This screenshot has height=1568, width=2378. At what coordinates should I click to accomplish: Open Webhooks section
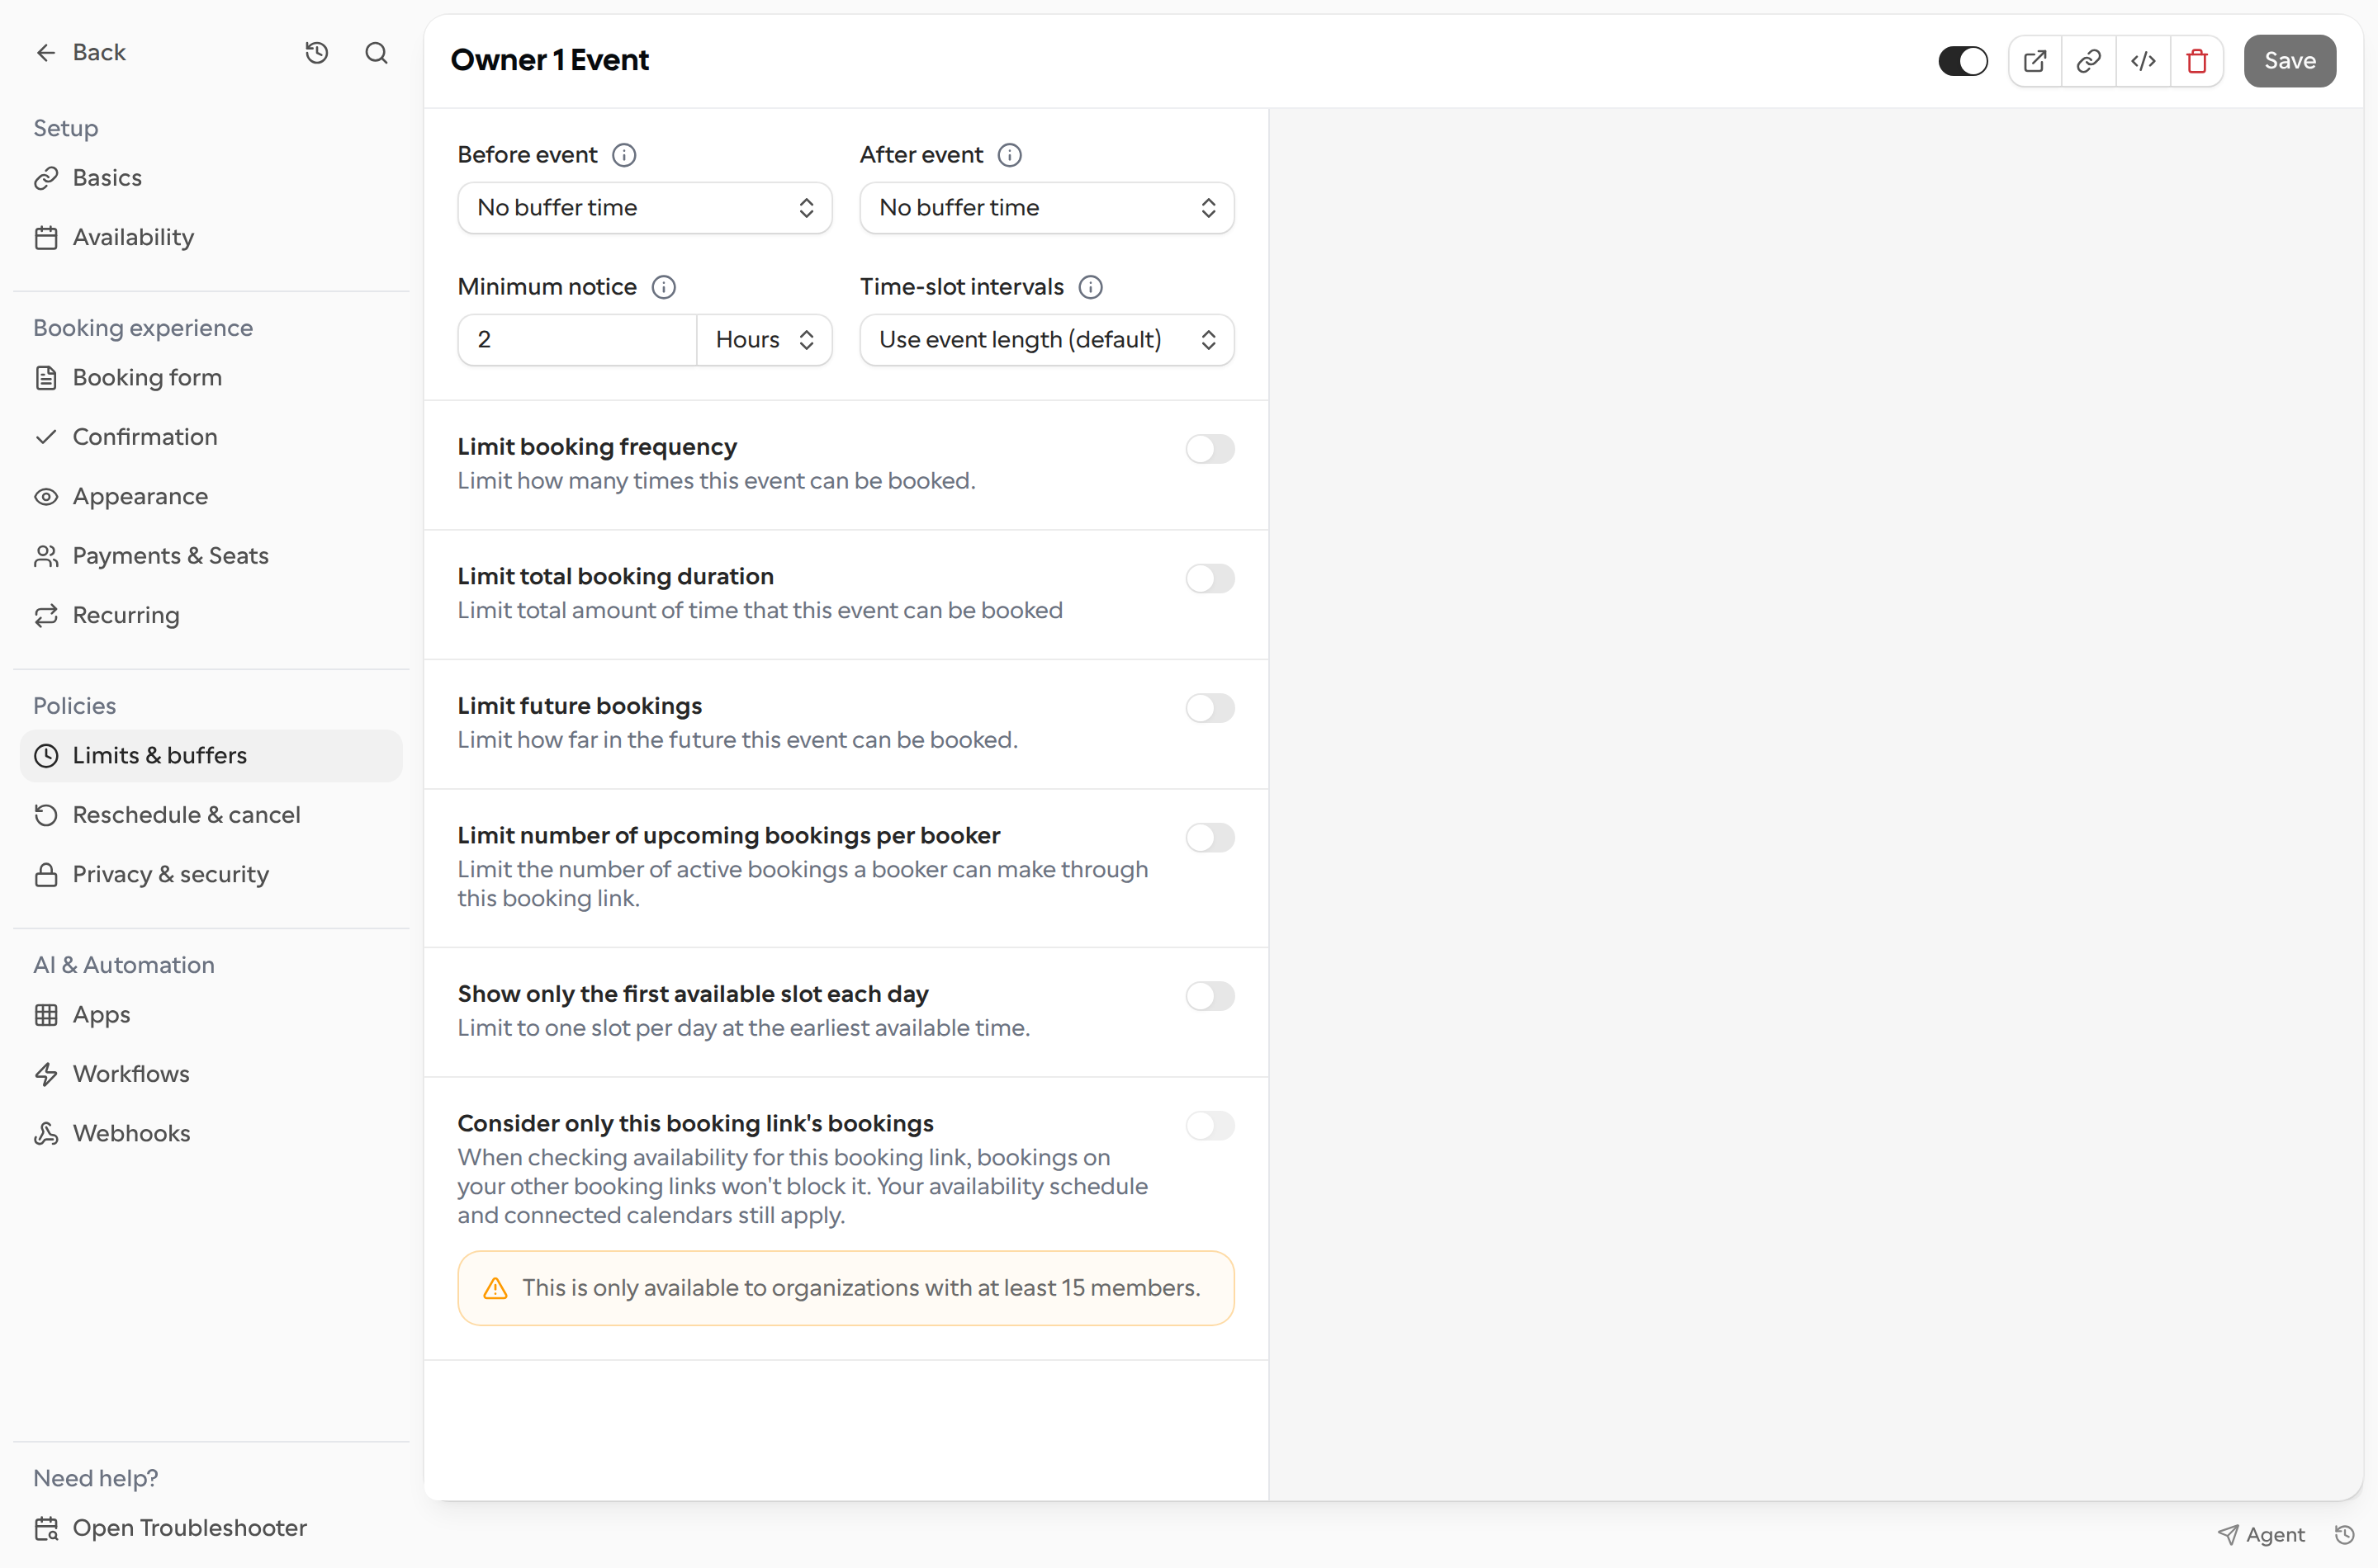coord(211,1134)
